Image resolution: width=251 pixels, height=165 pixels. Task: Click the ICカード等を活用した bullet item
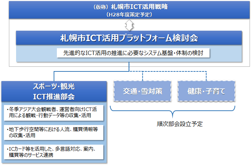point(54,152)
